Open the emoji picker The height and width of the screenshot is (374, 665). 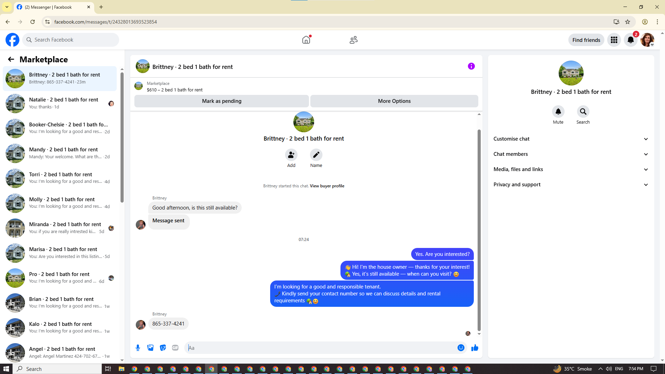coord(461,348)
